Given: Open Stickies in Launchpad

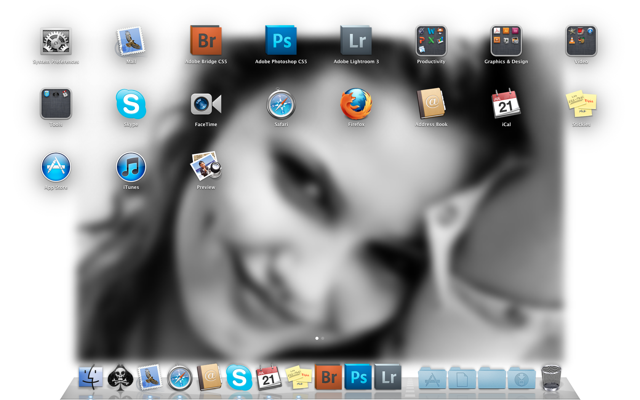Looking at the screenshot, I should 581,104.
